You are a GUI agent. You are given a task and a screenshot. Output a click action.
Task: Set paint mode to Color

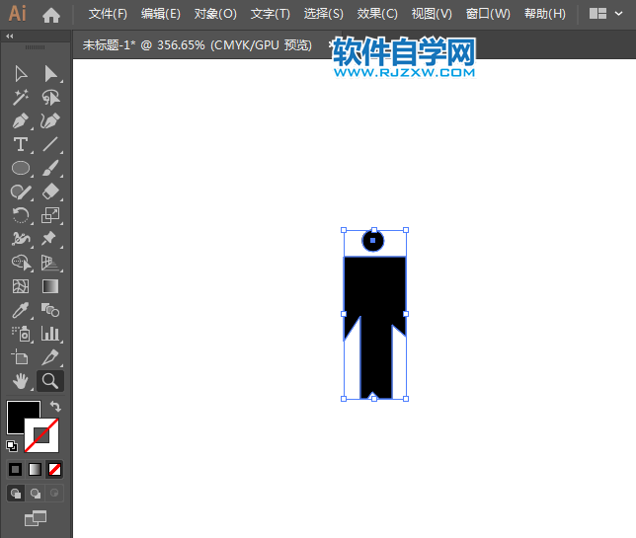[16, 470]
